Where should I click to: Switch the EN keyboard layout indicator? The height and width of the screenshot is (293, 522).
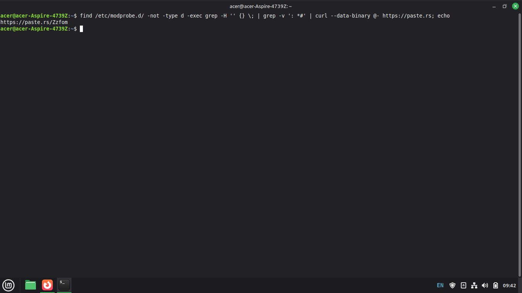(440, 285)
